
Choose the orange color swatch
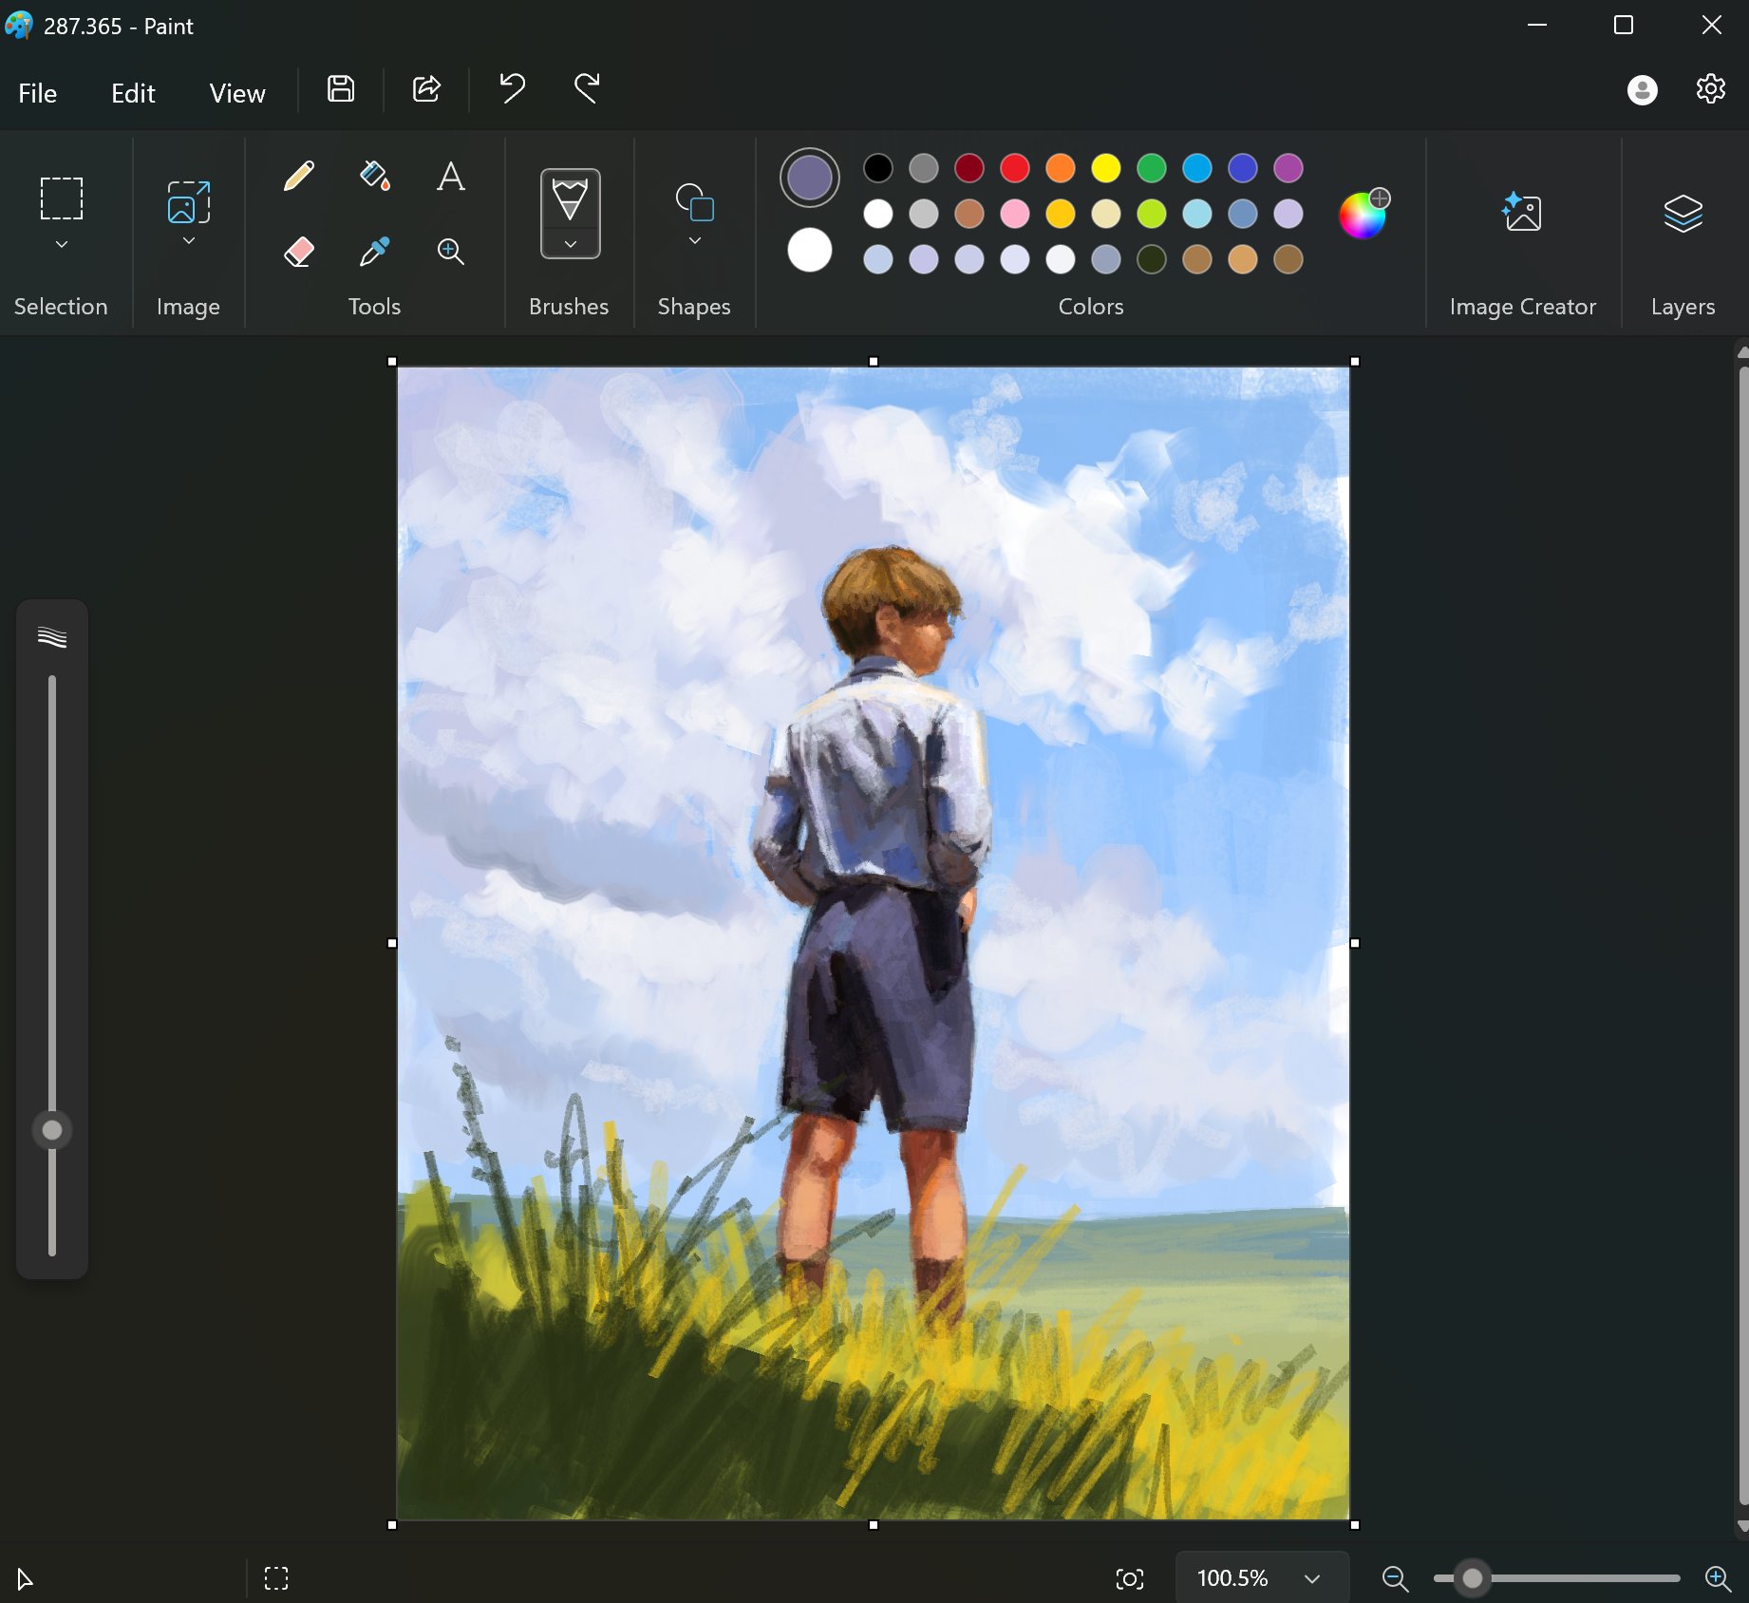[1061, 168]
